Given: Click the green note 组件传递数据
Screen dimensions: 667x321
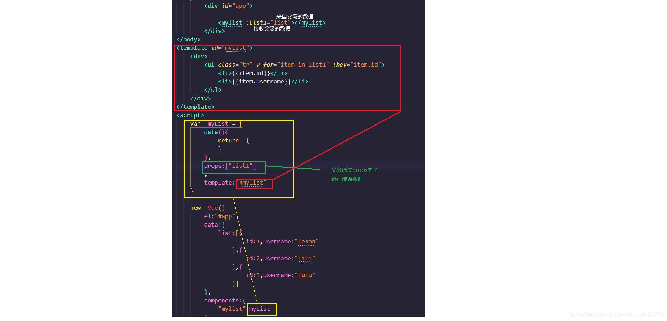Looking at the screenshot, I should 347,179.
